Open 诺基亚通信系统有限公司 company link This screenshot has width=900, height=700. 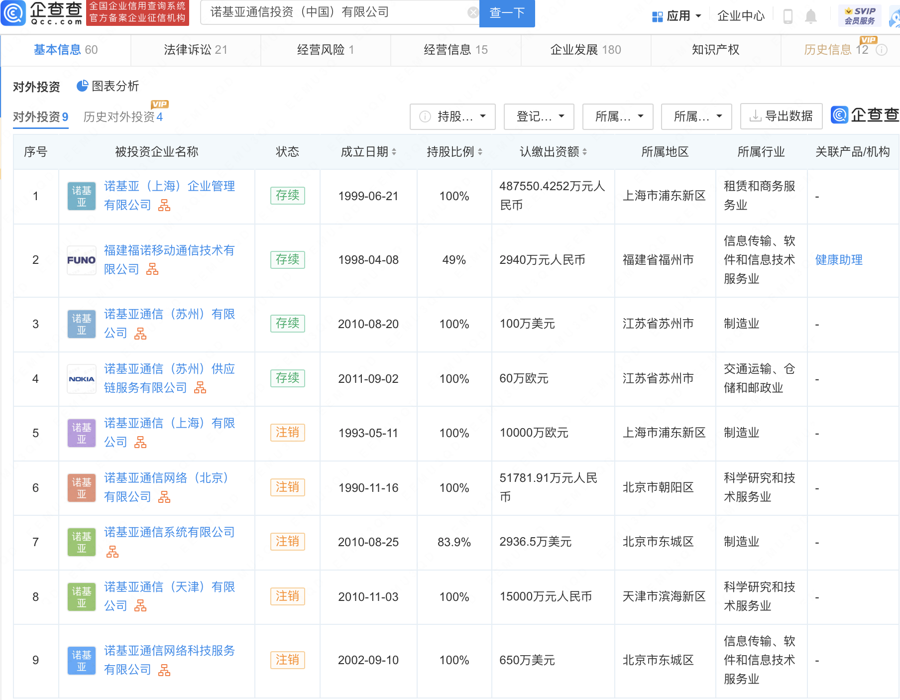[169, 532]
